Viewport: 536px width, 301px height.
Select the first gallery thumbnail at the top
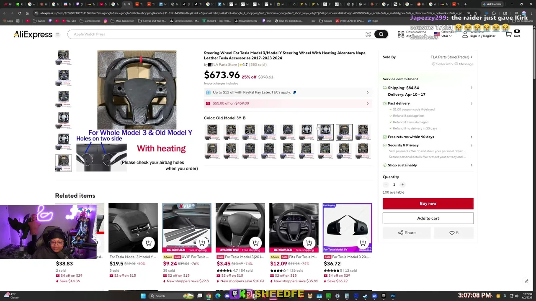click(64, 58)
